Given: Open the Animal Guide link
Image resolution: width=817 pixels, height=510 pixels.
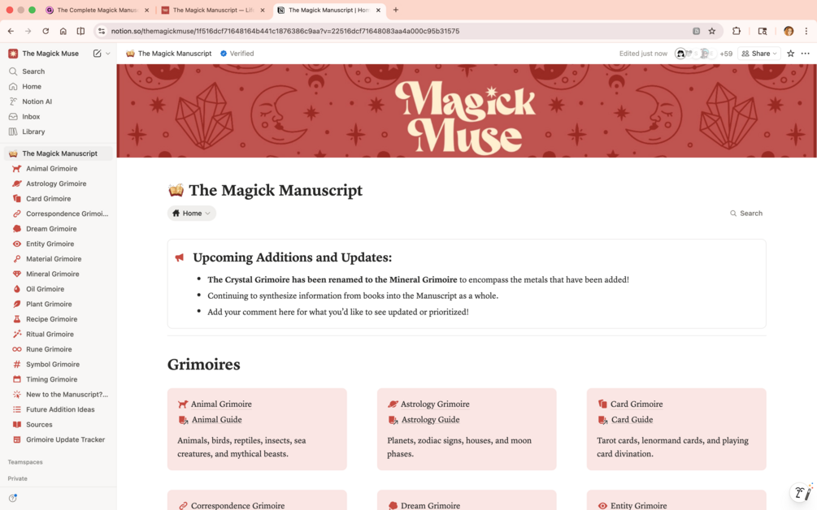Looking at the screenshot, I should click(216, 419).
